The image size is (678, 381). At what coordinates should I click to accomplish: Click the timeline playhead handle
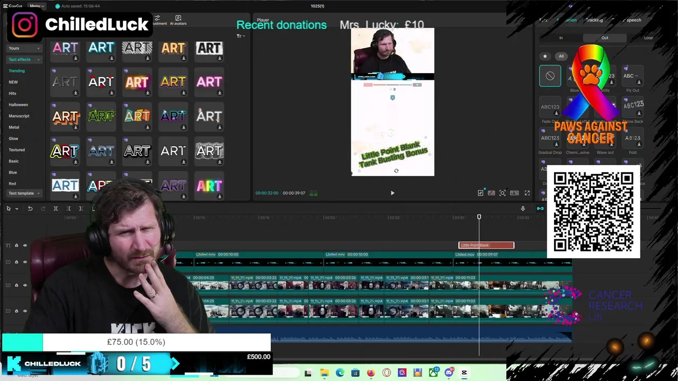point(479,217)
